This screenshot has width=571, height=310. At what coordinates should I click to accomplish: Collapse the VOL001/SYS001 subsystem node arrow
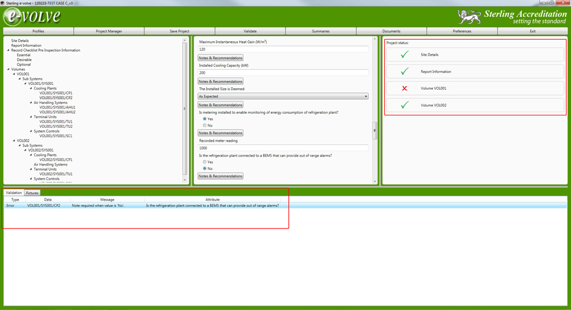(x=26, y=84)
